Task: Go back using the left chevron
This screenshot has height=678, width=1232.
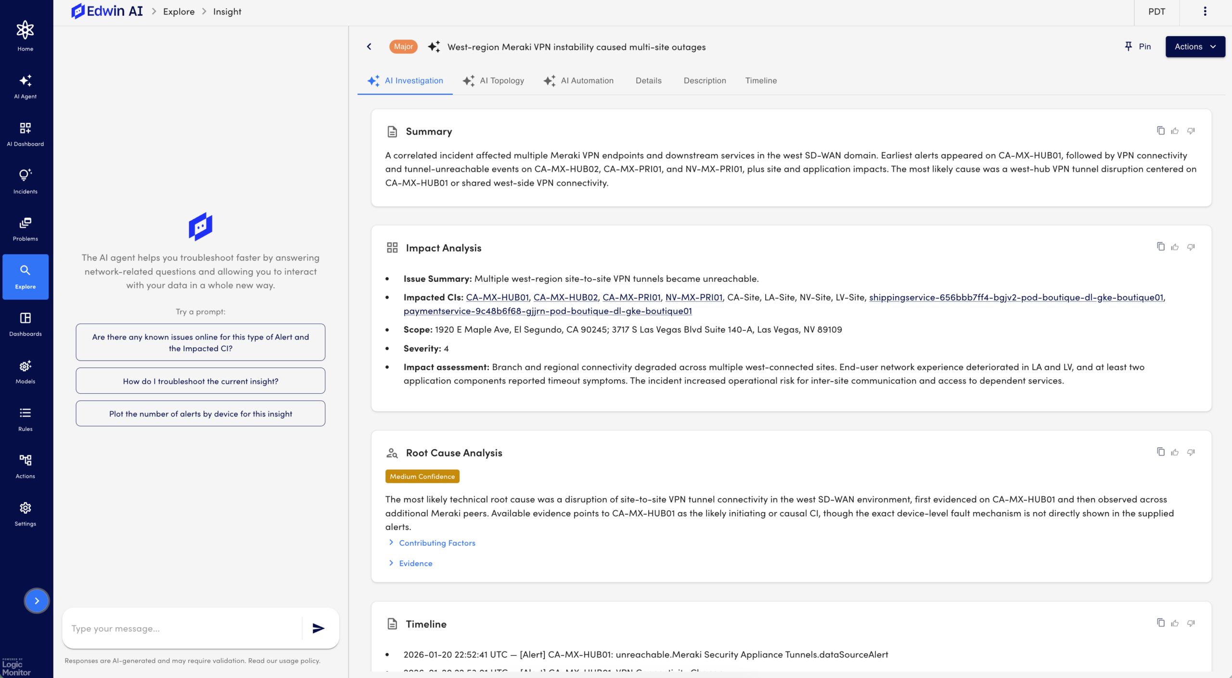Action: pyautogui.click(x=369, y=47)
